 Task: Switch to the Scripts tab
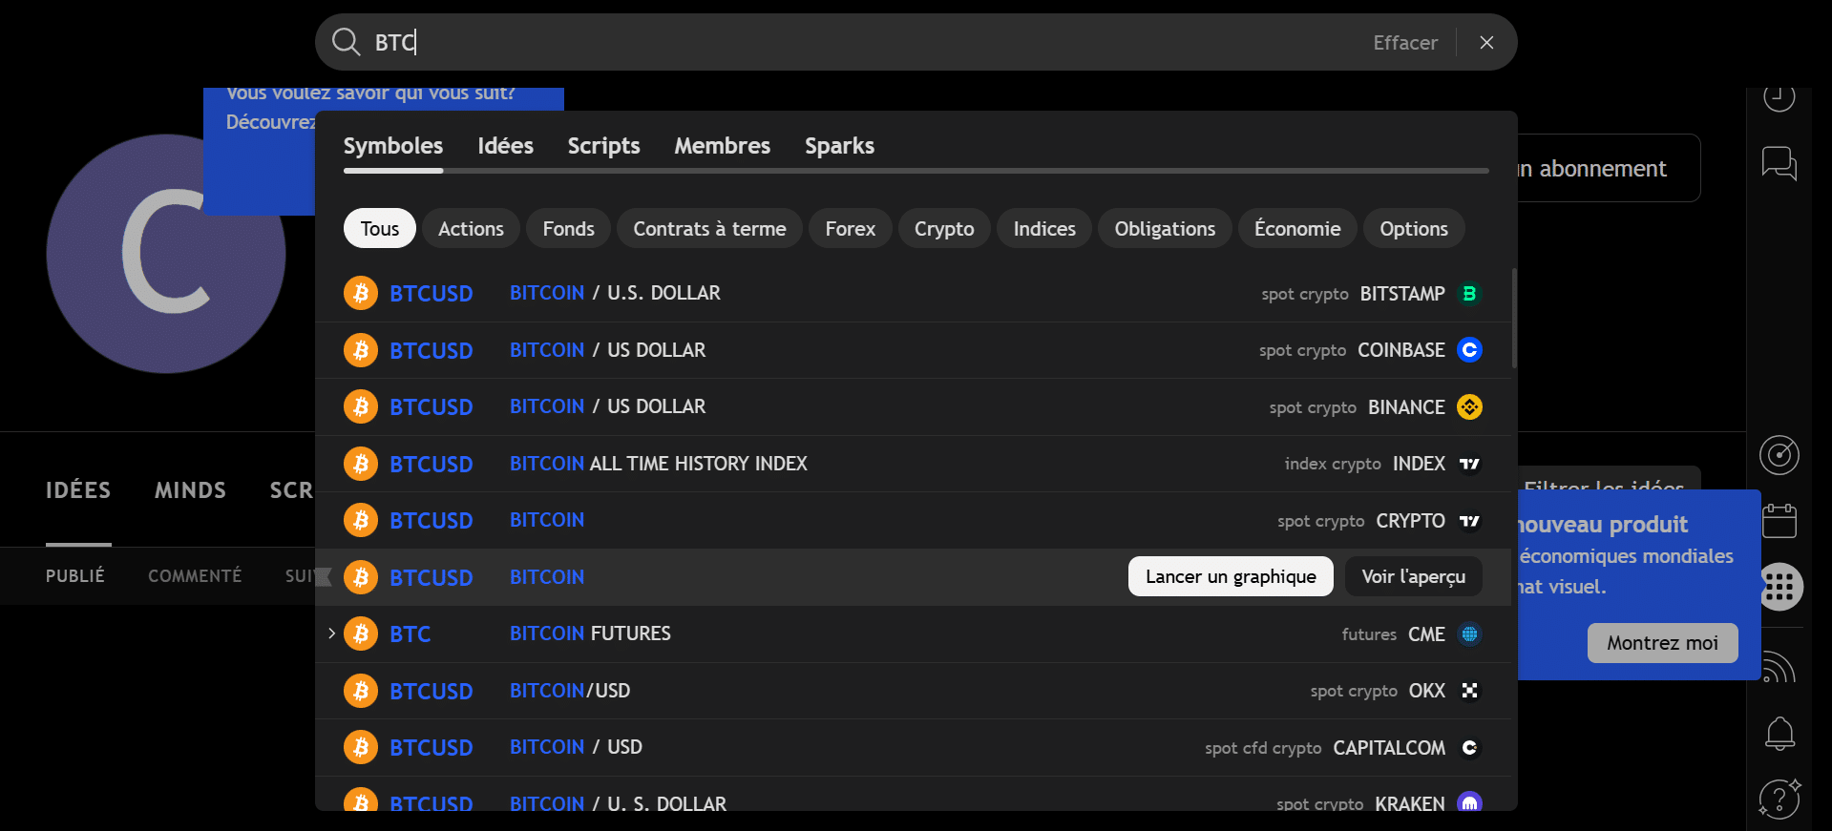click(x=603, y=146)
